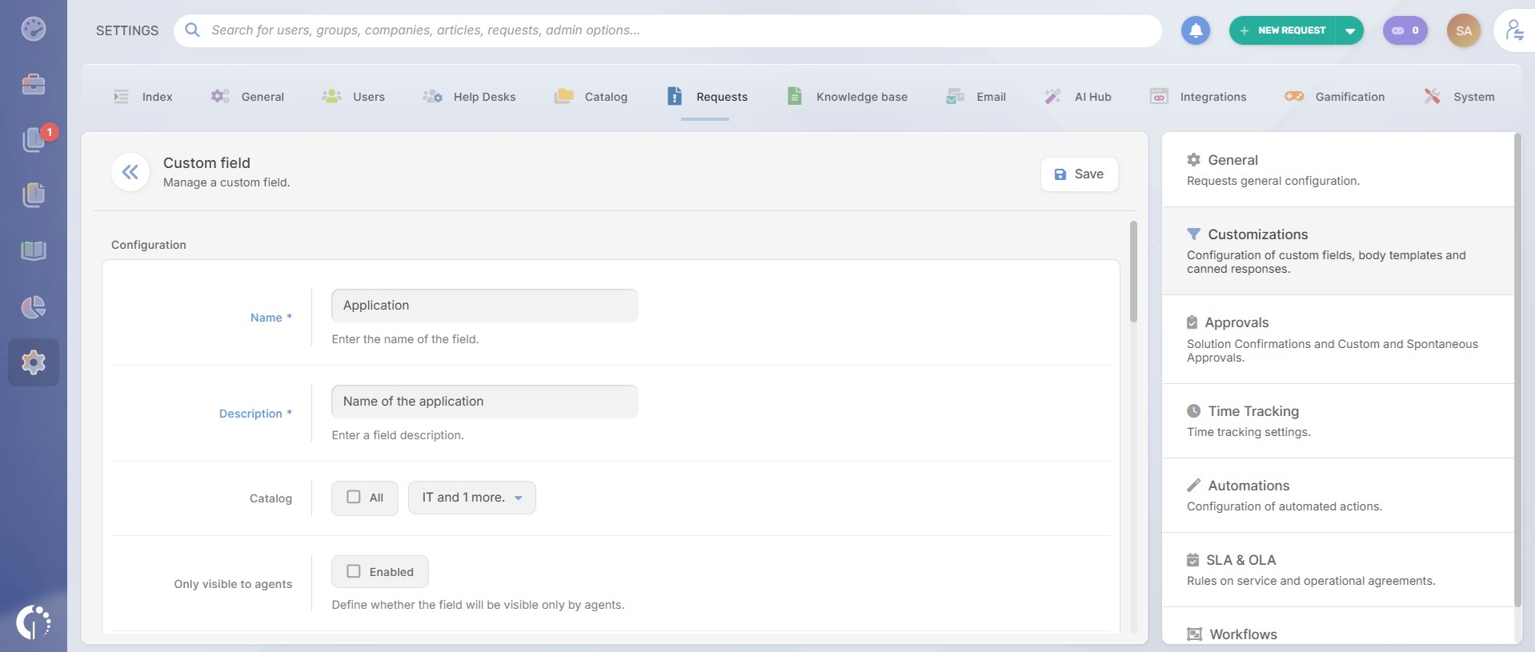This screenshot has height=652, width=1535.
Task: Open Approvals settings section
Action: pos(1338,339)
